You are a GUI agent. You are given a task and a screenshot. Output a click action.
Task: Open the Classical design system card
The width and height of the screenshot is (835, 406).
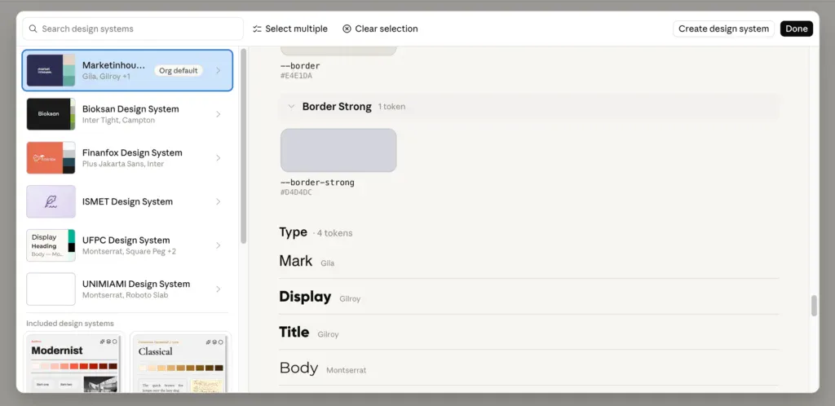tap(180, 363)
